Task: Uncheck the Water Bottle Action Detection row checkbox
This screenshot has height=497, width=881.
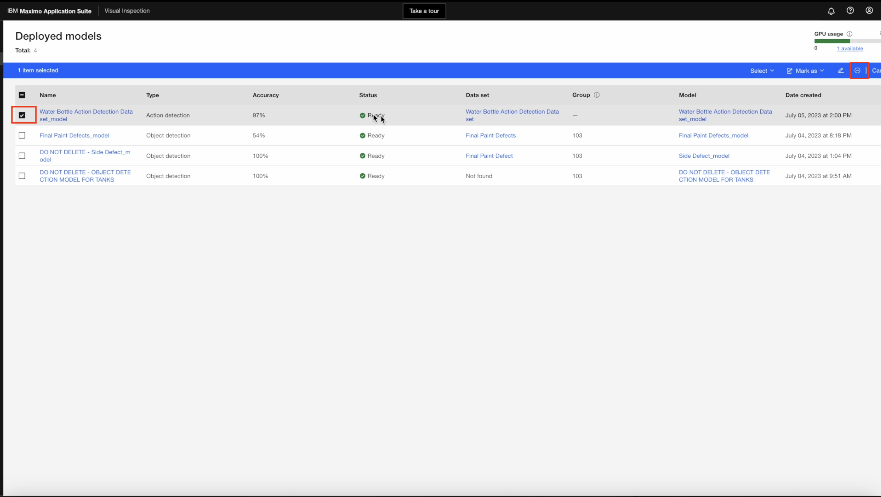Action: pyautogui.click(x=22, y=115)
